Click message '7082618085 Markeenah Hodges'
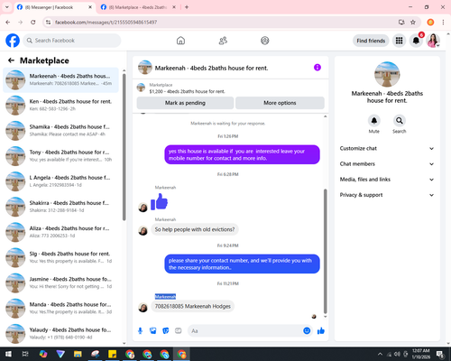Viewport: 451px width, 361px height. pyautogui.click(x=193, y=306)
